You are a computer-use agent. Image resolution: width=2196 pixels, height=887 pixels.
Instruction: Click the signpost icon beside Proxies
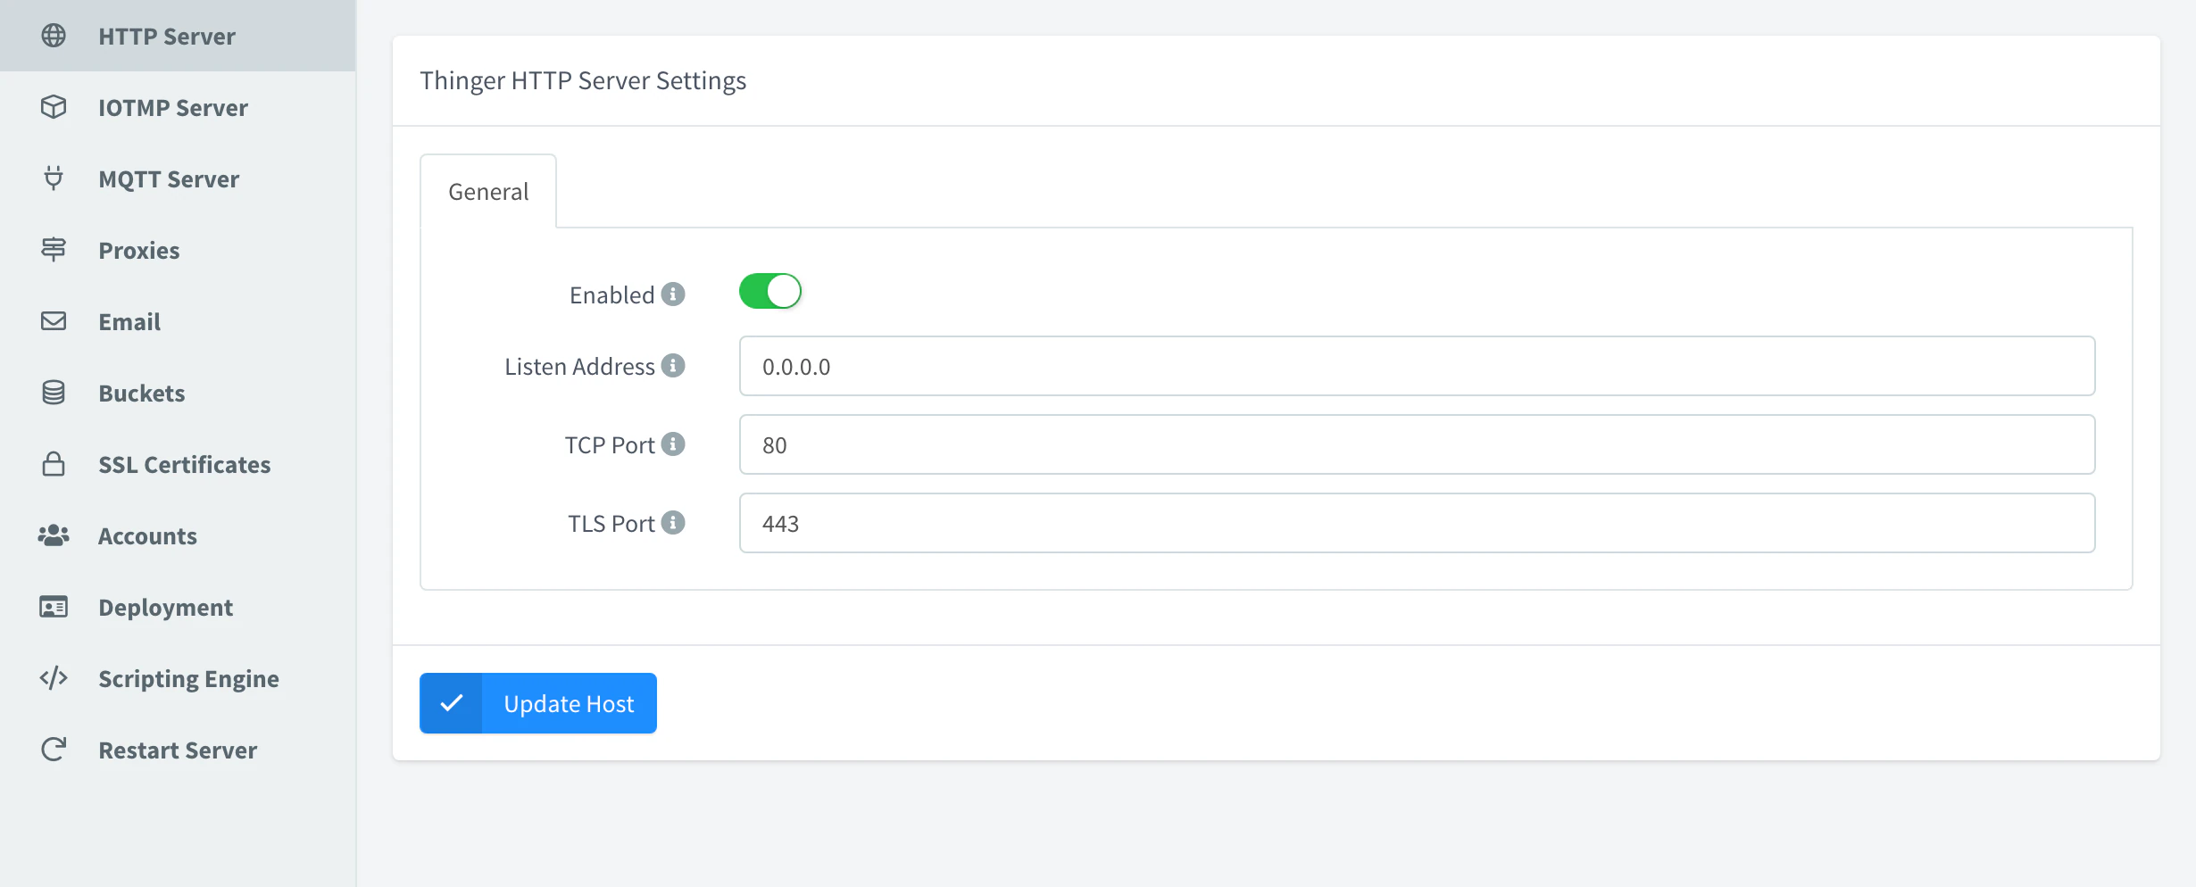pos(54,250)
